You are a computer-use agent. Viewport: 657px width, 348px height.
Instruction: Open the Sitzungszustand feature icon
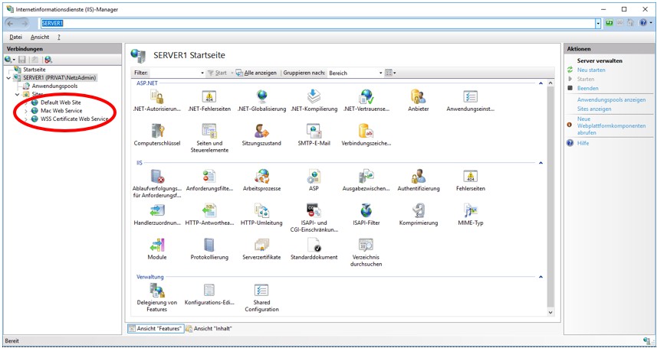tap(261, 132)
